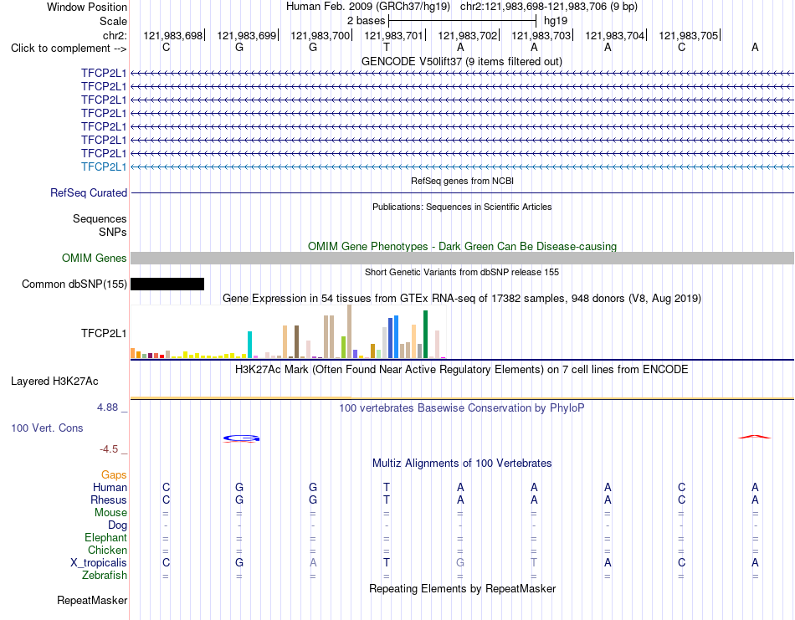Click the hg19 text beside scale bar
The image size is (795, 620).
pyautogui.click(x=555, y=21)
